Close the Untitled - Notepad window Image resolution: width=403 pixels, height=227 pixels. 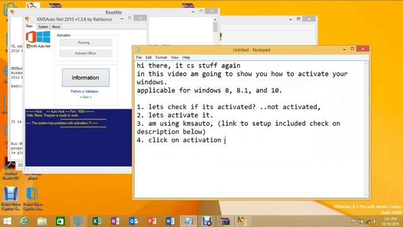pos(363,49)
